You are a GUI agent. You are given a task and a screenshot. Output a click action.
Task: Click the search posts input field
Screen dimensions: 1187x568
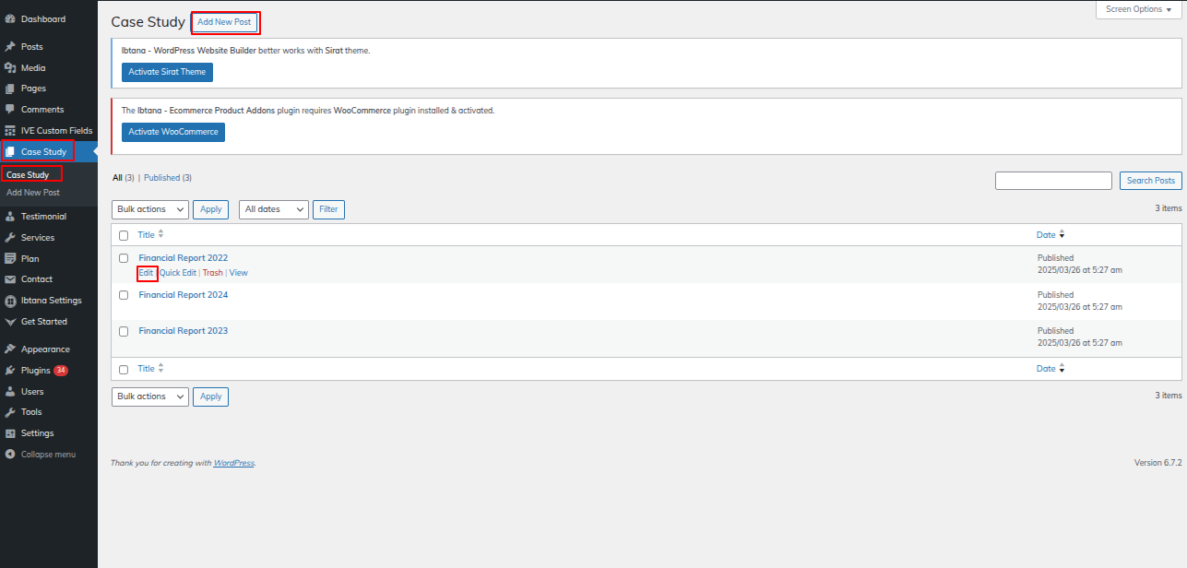coord(1052,181)
